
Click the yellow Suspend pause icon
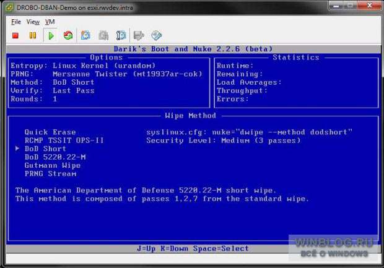(33, 35)
